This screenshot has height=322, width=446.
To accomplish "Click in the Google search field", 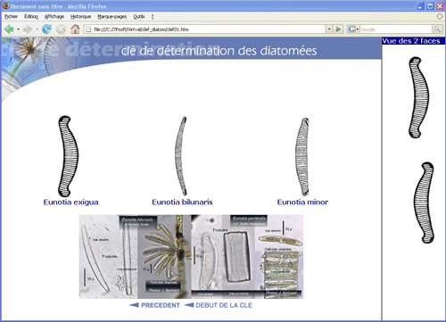I will pos(396,29).
